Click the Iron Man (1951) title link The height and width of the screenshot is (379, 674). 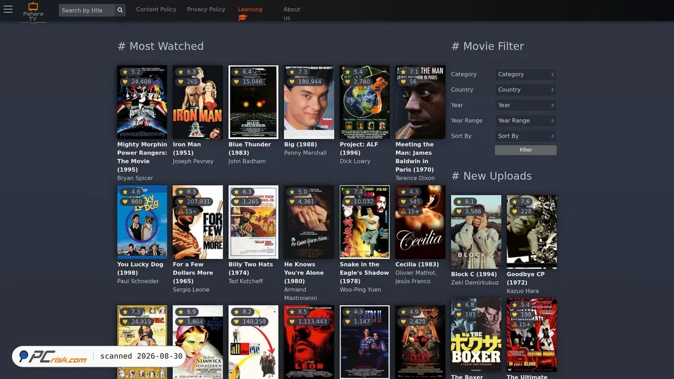(x=186, y=149)
